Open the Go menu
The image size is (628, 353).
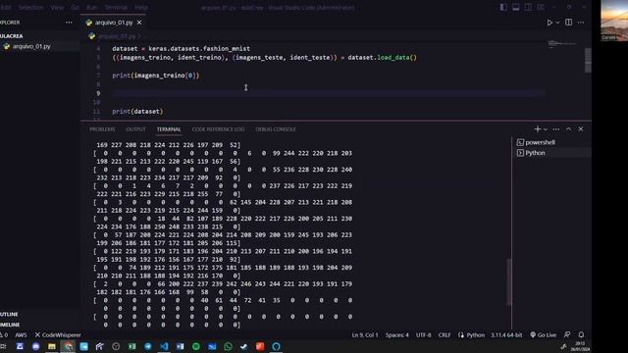tap(75, 7)
